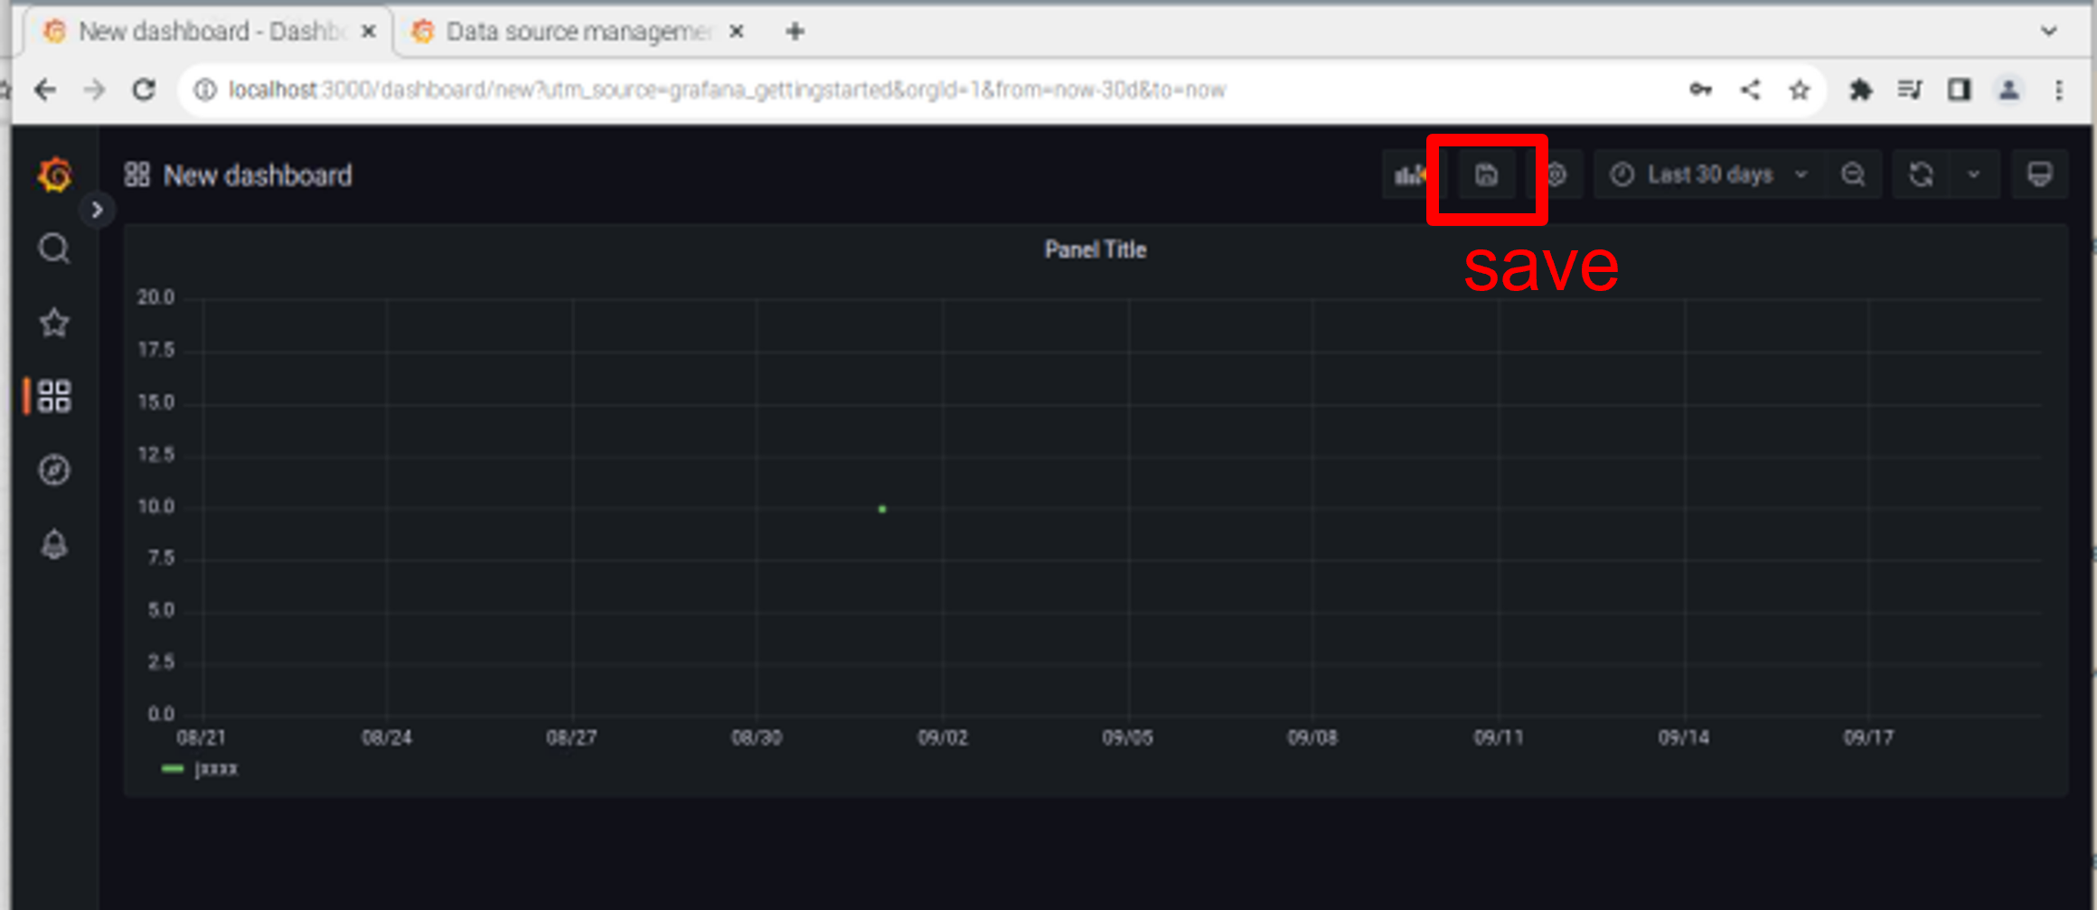
Task: Cycle the TV view mode
Action: 2039,174
